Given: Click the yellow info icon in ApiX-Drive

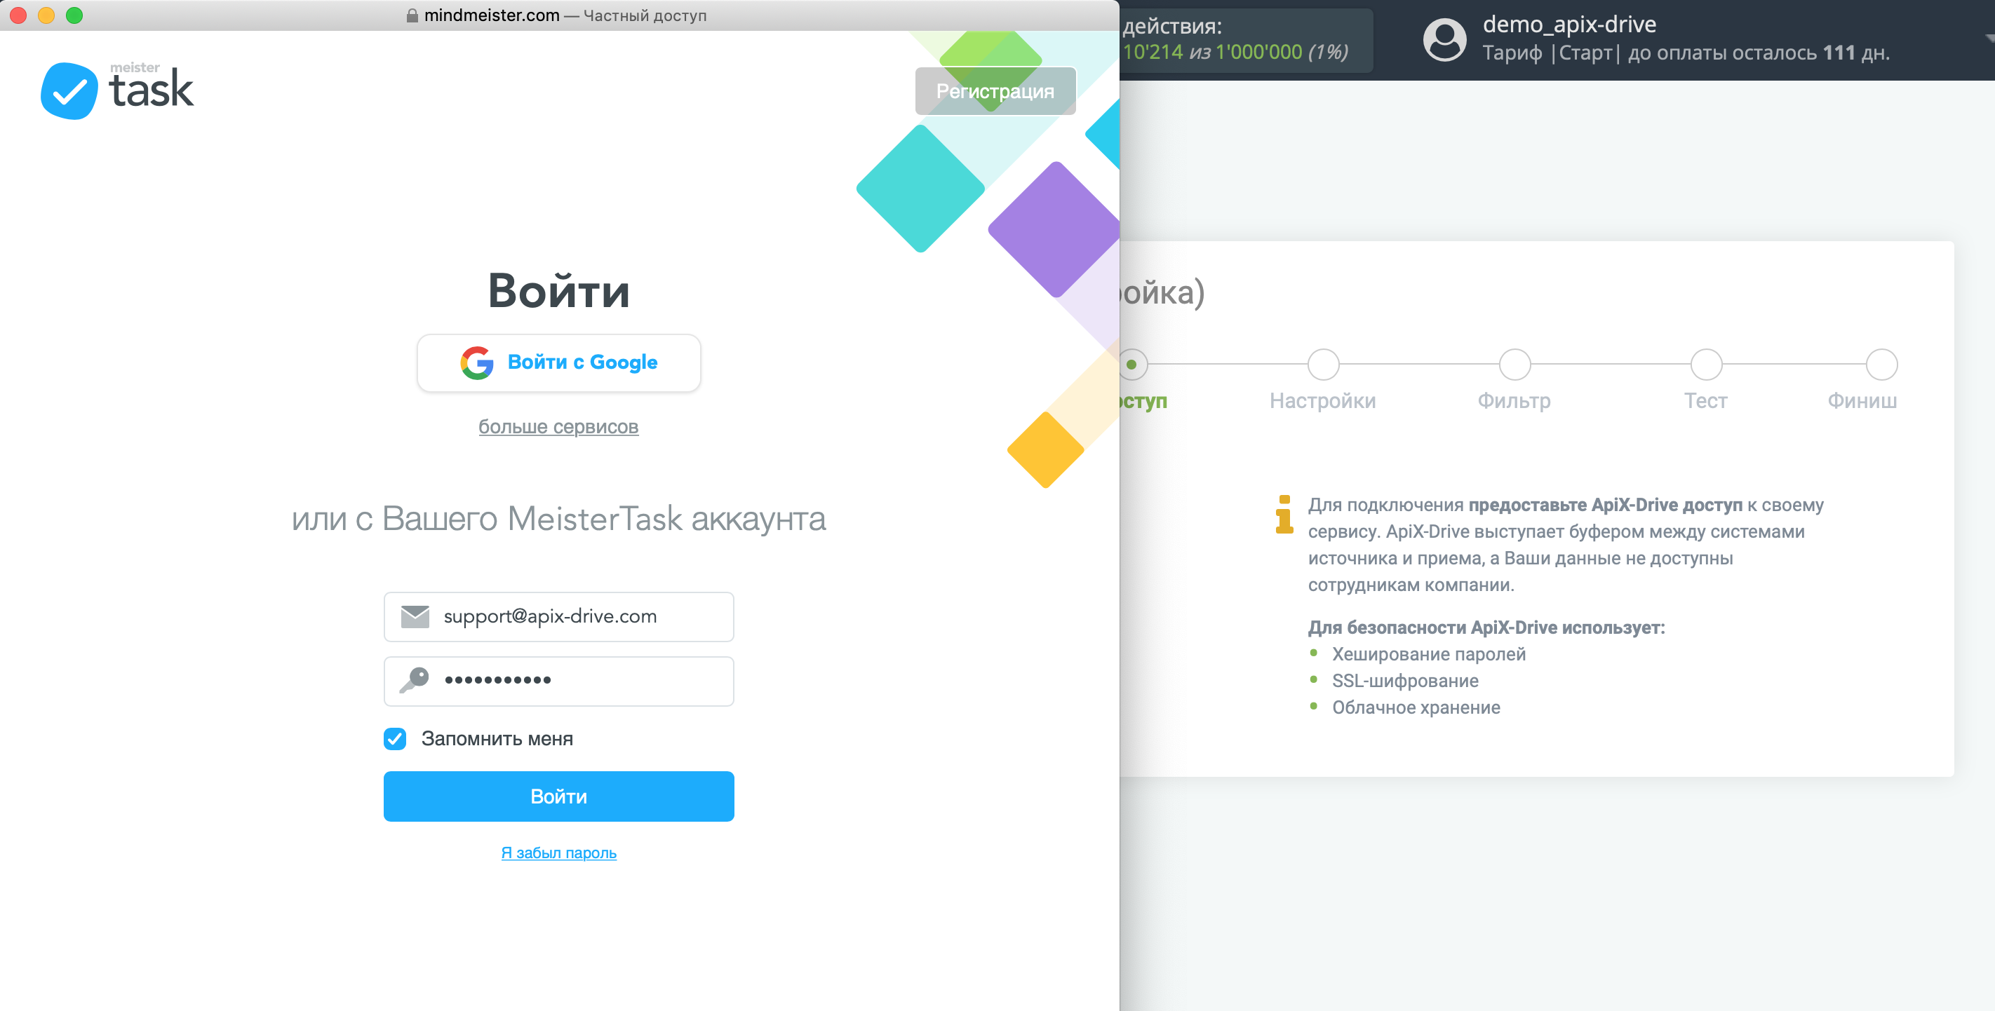Looking at the screenshot, I should pos(1284,515).
